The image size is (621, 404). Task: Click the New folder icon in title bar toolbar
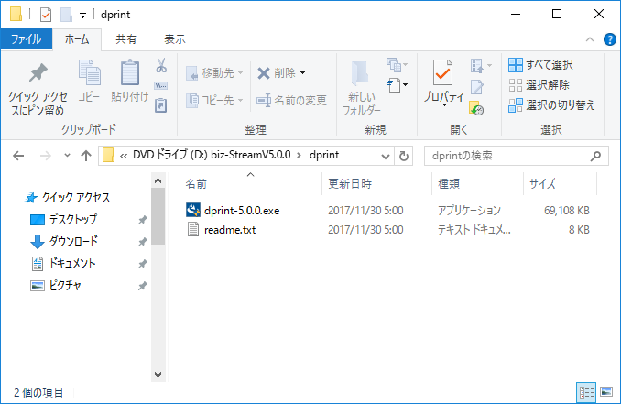tap(66, 15)
